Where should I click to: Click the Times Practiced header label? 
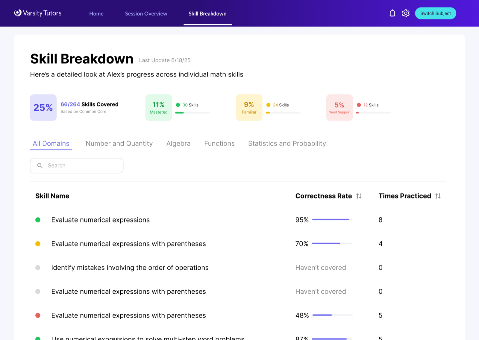point(405,196)
